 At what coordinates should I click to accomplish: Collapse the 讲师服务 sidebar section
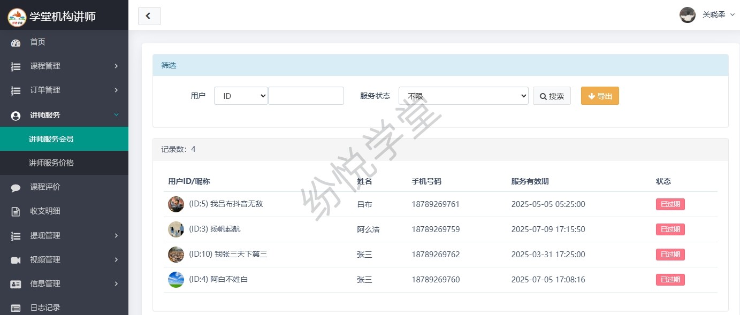[64, 115]
